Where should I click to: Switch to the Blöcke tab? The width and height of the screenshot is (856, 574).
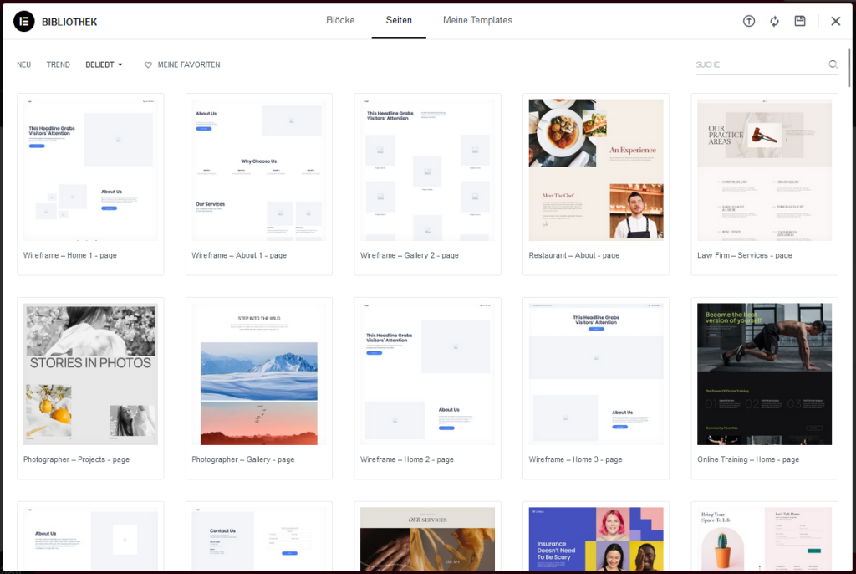[x=340, y=20]
